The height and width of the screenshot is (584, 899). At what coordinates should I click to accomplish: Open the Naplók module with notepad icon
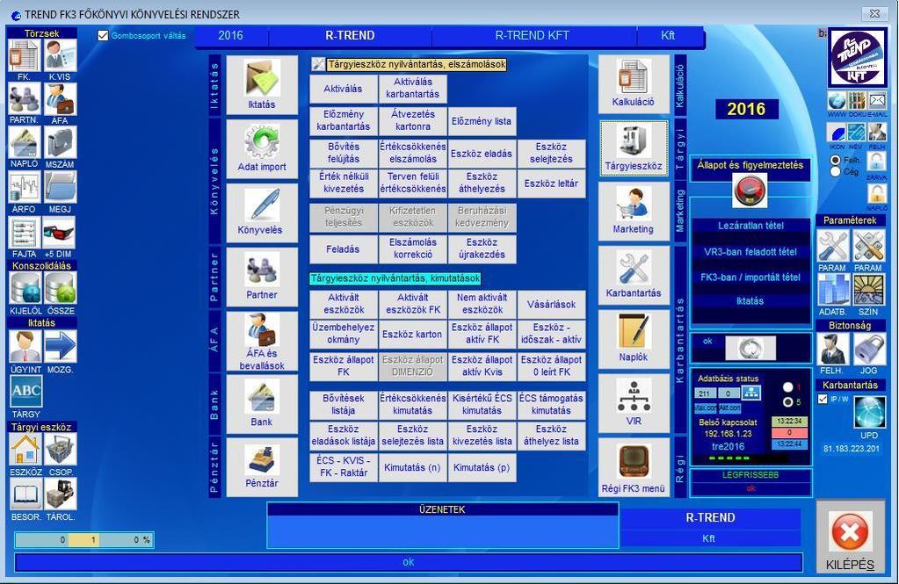[x=634, y=339]
